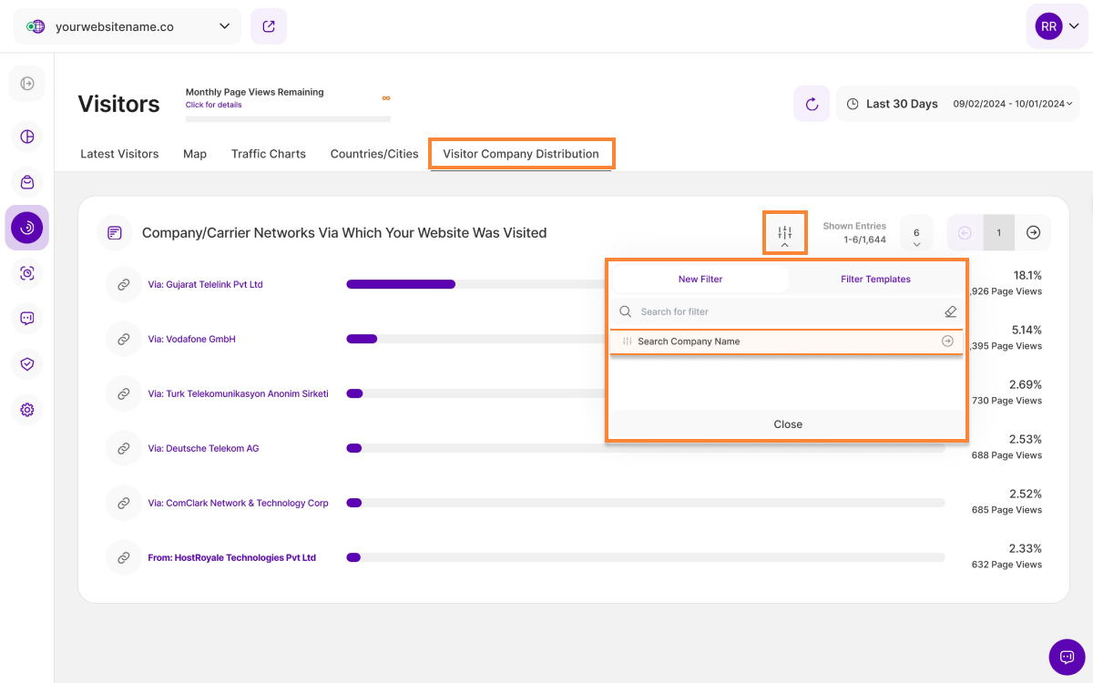Viewport: 1093px width, 683px height.
Task: Open website in new tab icon
Action: coord(269,26)
